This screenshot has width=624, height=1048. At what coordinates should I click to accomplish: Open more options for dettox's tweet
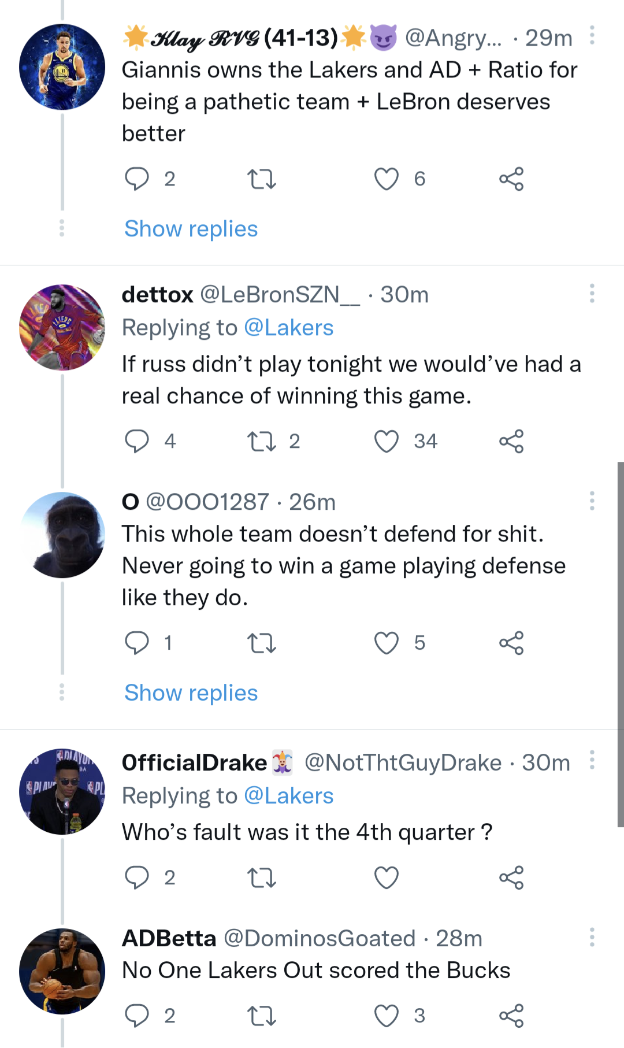coord(592,294)
